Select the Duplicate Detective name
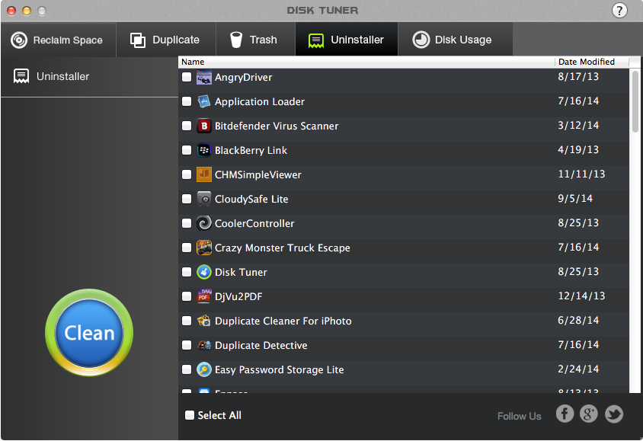 (261, 346)
